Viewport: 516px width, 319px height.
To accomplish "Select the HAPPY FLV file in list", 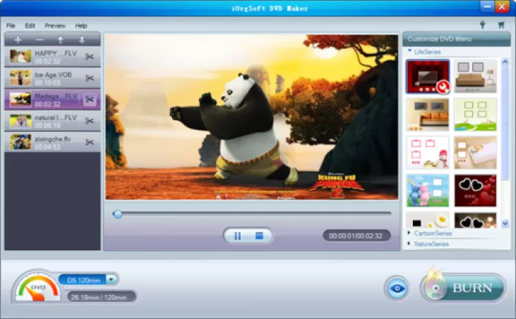I will [52, 56].
